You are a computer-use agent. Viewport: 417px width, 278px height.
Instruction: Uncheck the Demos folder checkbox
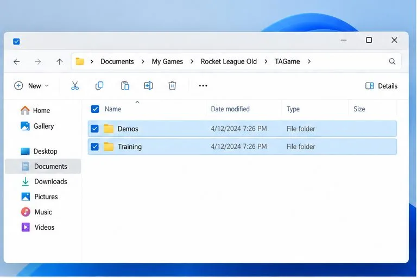(94, 129)
